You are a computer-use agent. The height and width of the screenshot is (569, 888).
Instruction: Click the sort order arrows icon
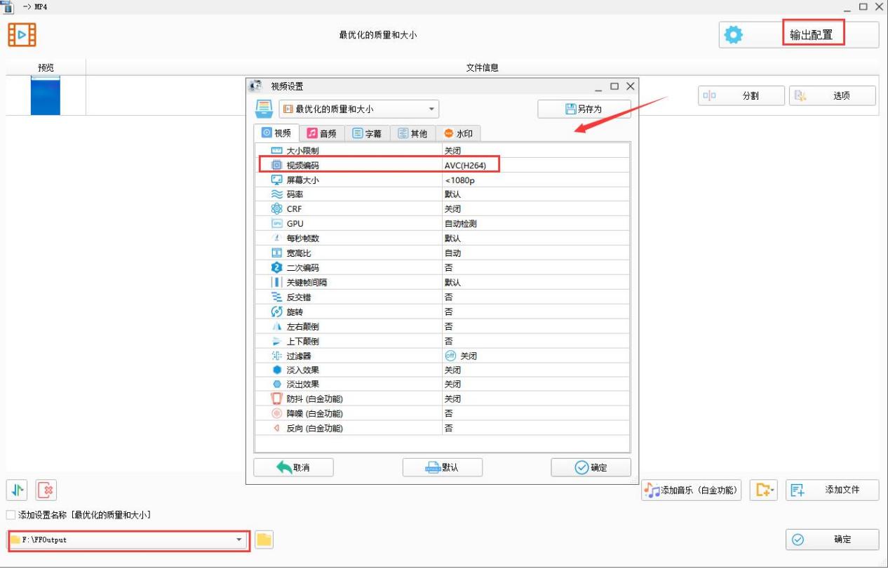coord(17,490)
